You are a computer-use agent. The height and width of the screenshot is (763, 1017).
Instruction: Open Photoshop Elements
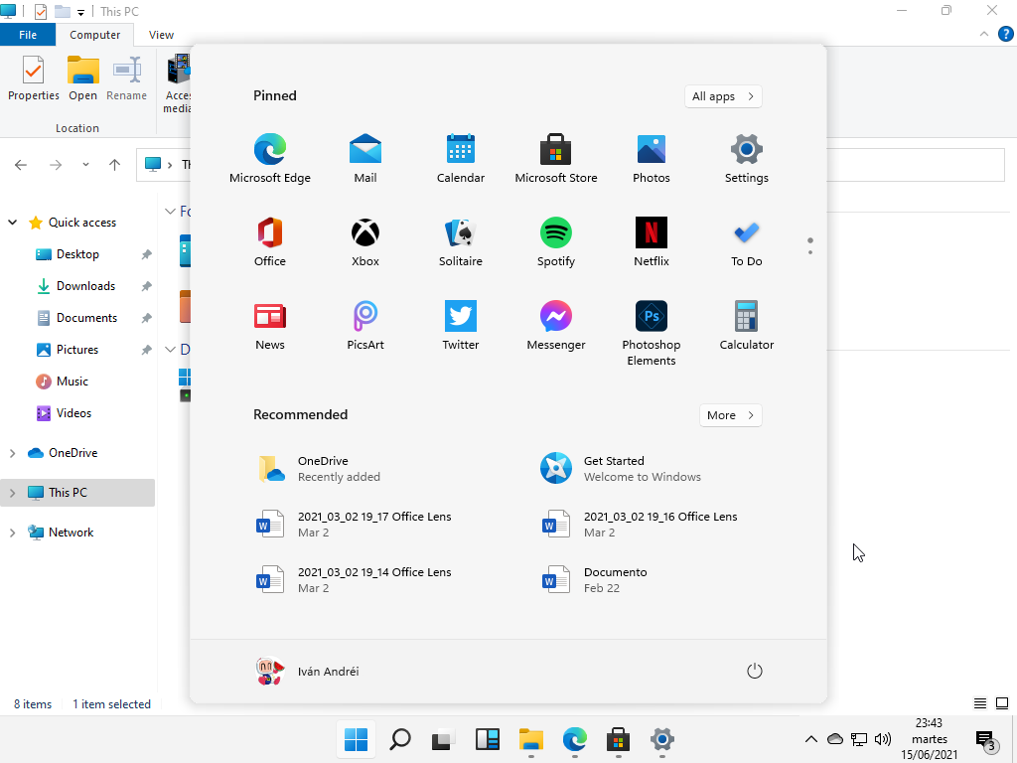point(652,334)
